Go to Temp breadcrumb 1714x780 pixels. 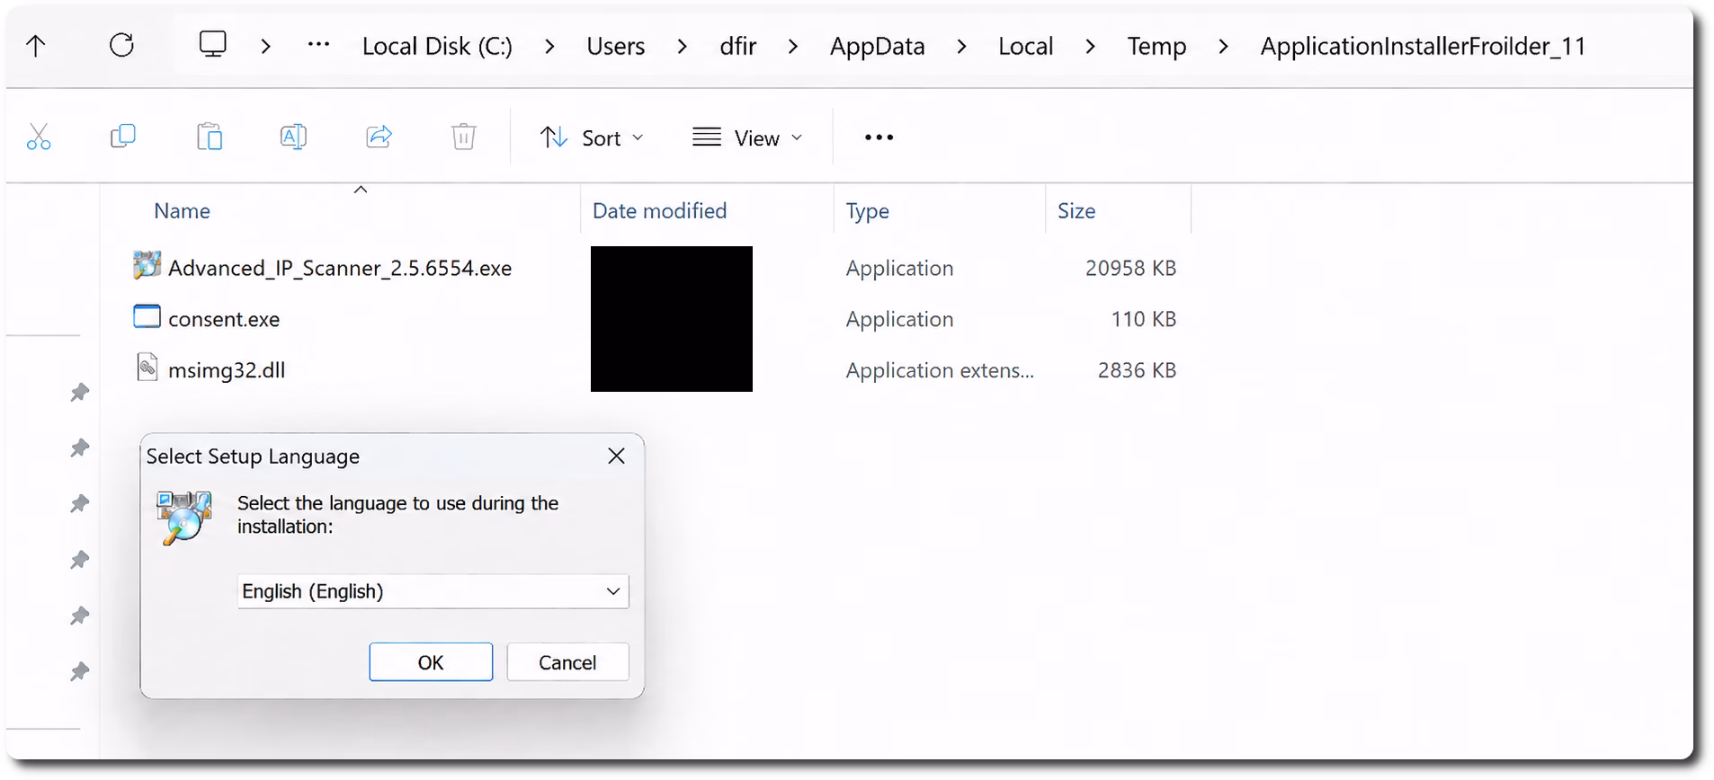1156,46
